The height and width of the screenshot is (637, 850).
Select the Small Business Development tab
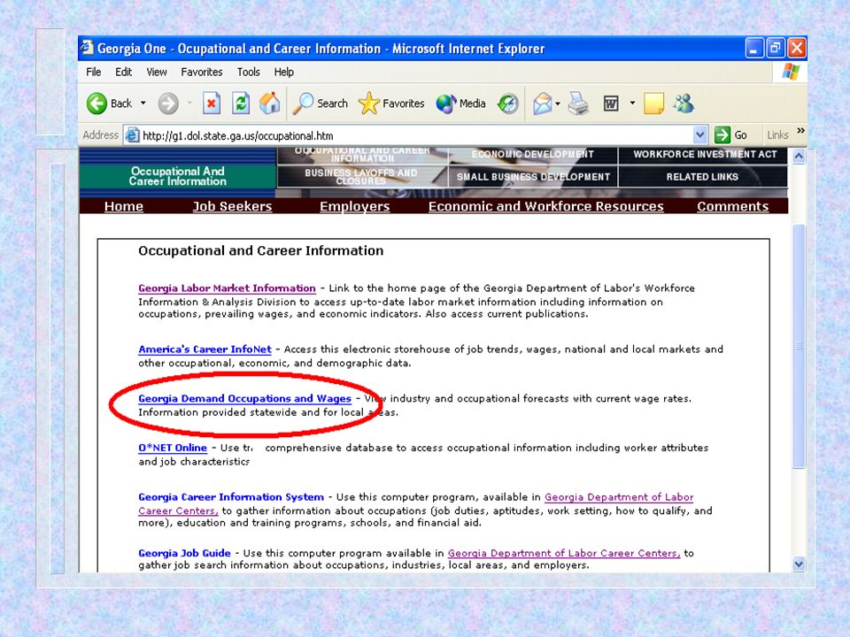coord(533,177)
